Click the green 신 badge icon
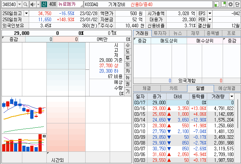This screenshot has height=164, width=241. pyautogui.click(x=44, y=4)
